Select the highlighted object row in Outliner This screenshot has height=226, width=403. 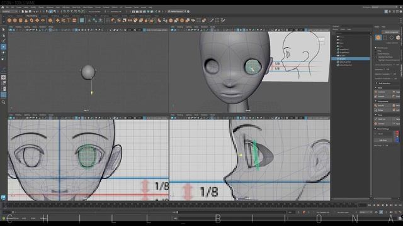[351, 58]
